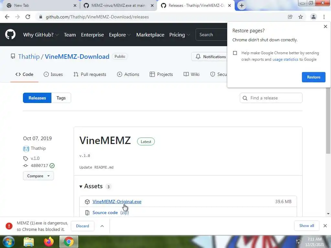
Task: Open the Windows Start menu
Action: (8, 242)
